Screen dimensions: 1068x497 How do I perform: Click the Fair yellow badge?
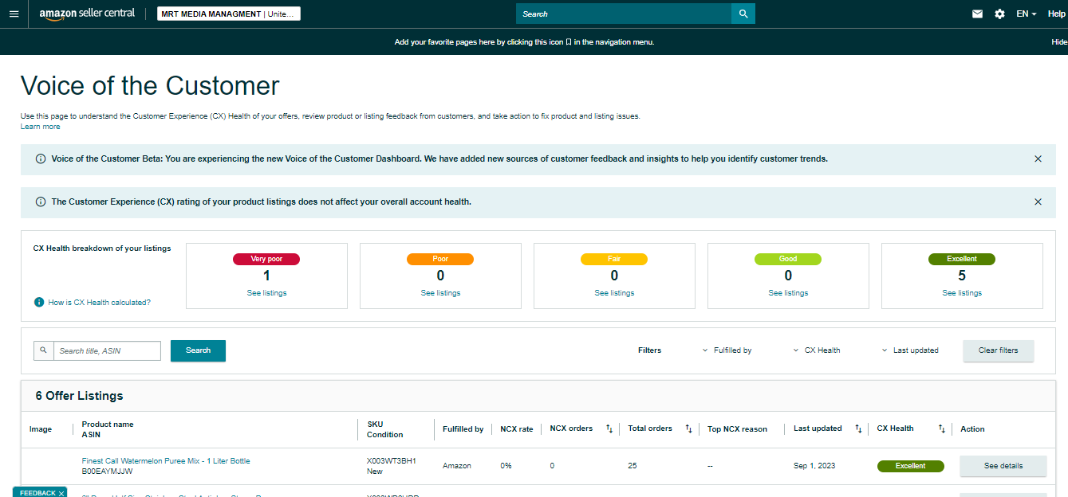614,259
